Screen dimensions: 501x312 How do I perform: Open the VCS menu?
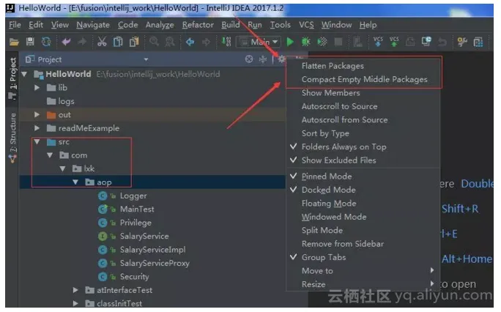(x=306, y=25)
